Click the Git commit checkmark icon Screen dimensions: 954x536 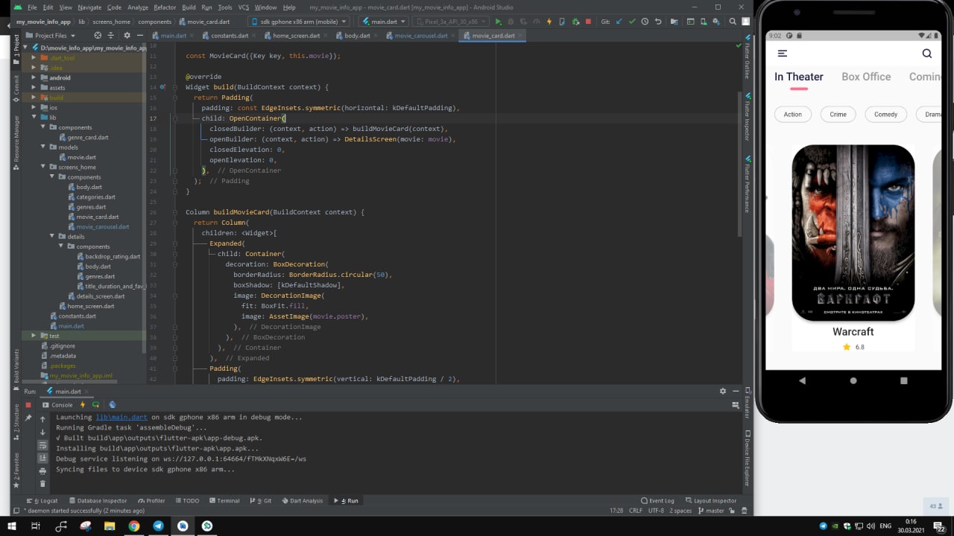pyautogui.click(x=631, y=22)
